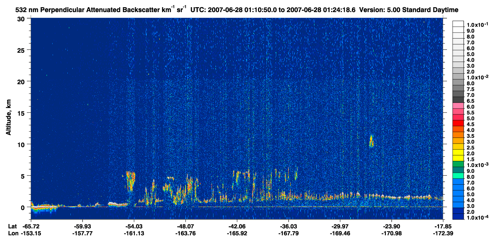Click the isolated cloud feature near 10 km altitude
The image size is (492, 252).
[x=371, y=141]
